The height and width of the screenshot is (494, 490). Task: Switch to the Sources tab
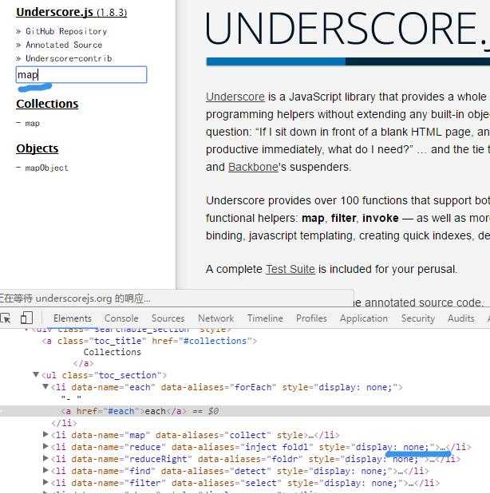pos(168,318)
